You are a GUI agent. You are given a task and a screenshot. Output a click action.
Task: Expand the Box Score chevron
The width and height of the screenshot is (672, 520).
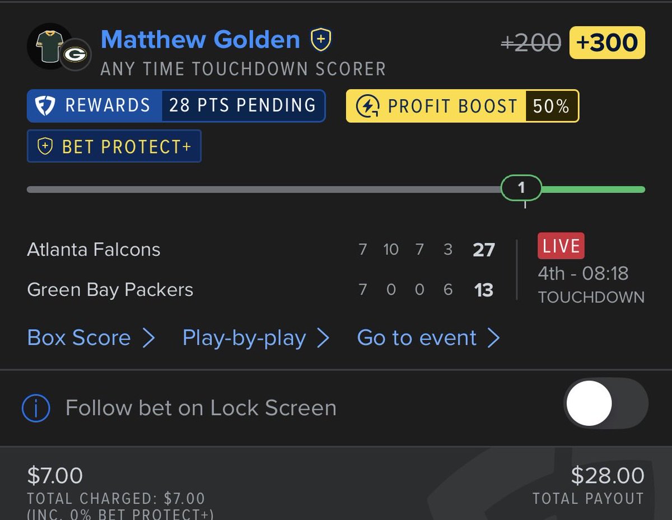point(148,338)
